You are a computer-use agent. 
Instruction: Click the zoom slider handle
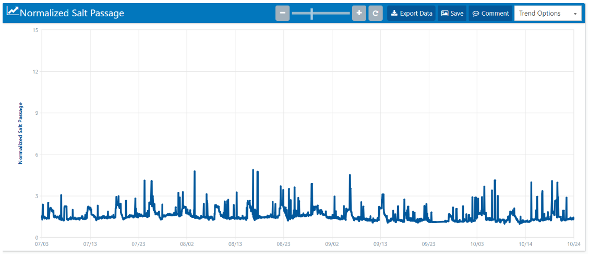coord(311,14)
